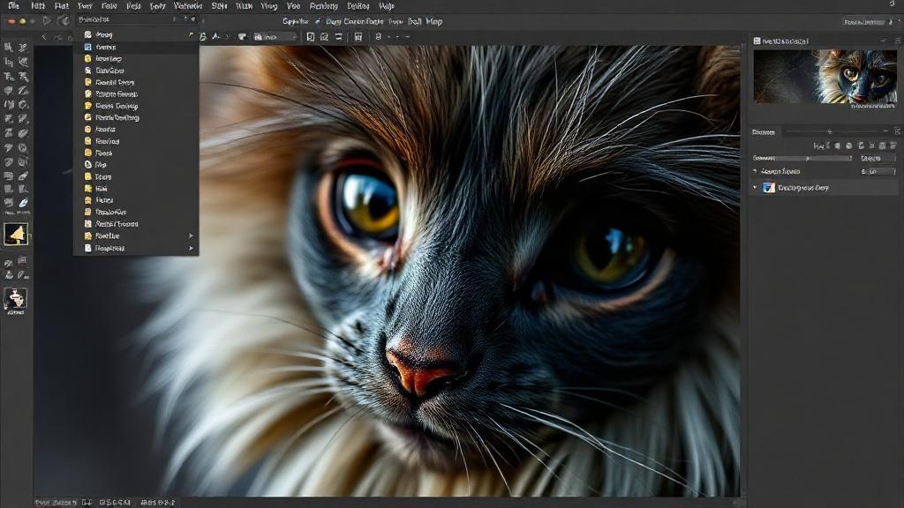Click the paint bucket icon in the options bar
Viewport: 904px width, 508px height.
click(242, 37)
